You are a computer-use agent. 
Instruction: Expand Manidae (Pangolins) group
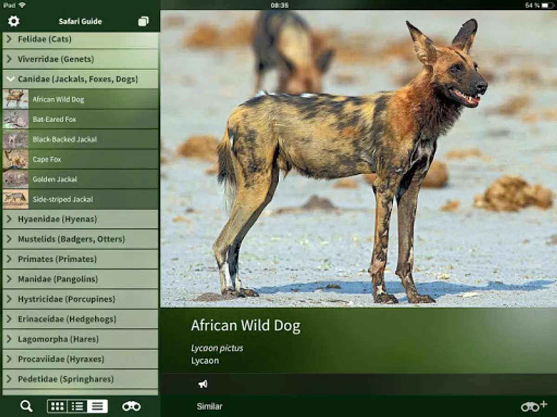coord(80,279)
